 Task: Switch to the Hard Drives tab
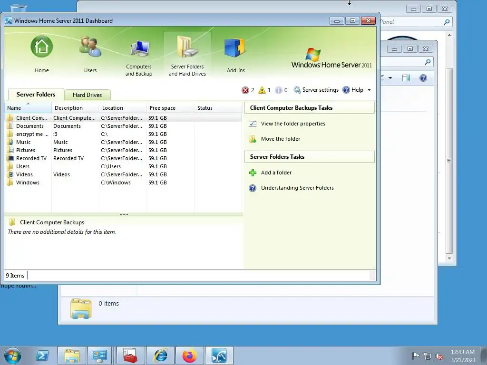(x=88, y=95)
